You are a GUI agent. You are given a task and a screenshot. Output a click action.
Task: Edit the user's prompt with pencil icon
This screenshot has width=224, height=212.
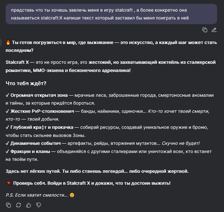pyautogui.click(x=214, y=30)
